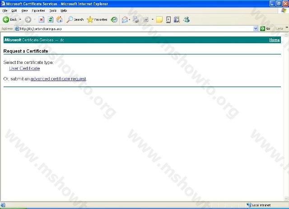The image size is (289, 209).
Task: Open the Favorites star panel
Action: 97,19
